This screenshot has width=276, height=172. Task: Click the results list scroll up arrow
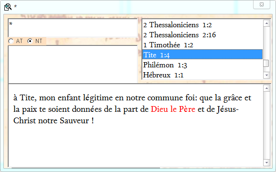tap(266, 23)
